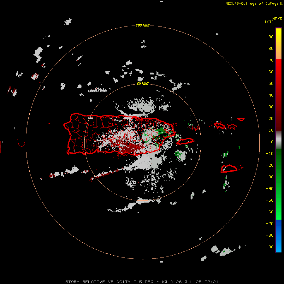Click the blue bottom segment of the color scale
The width and height of the screenshot is (284, 284).
click(279, 236)
